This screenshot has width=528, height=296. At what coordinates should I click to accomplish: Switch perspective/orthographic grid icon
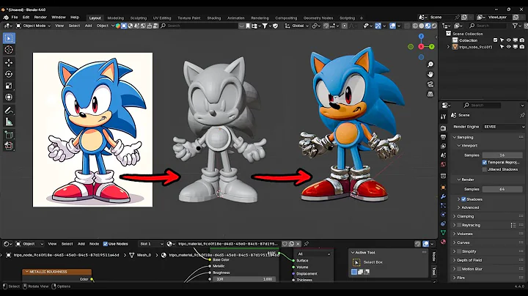(x=430, y=94)
